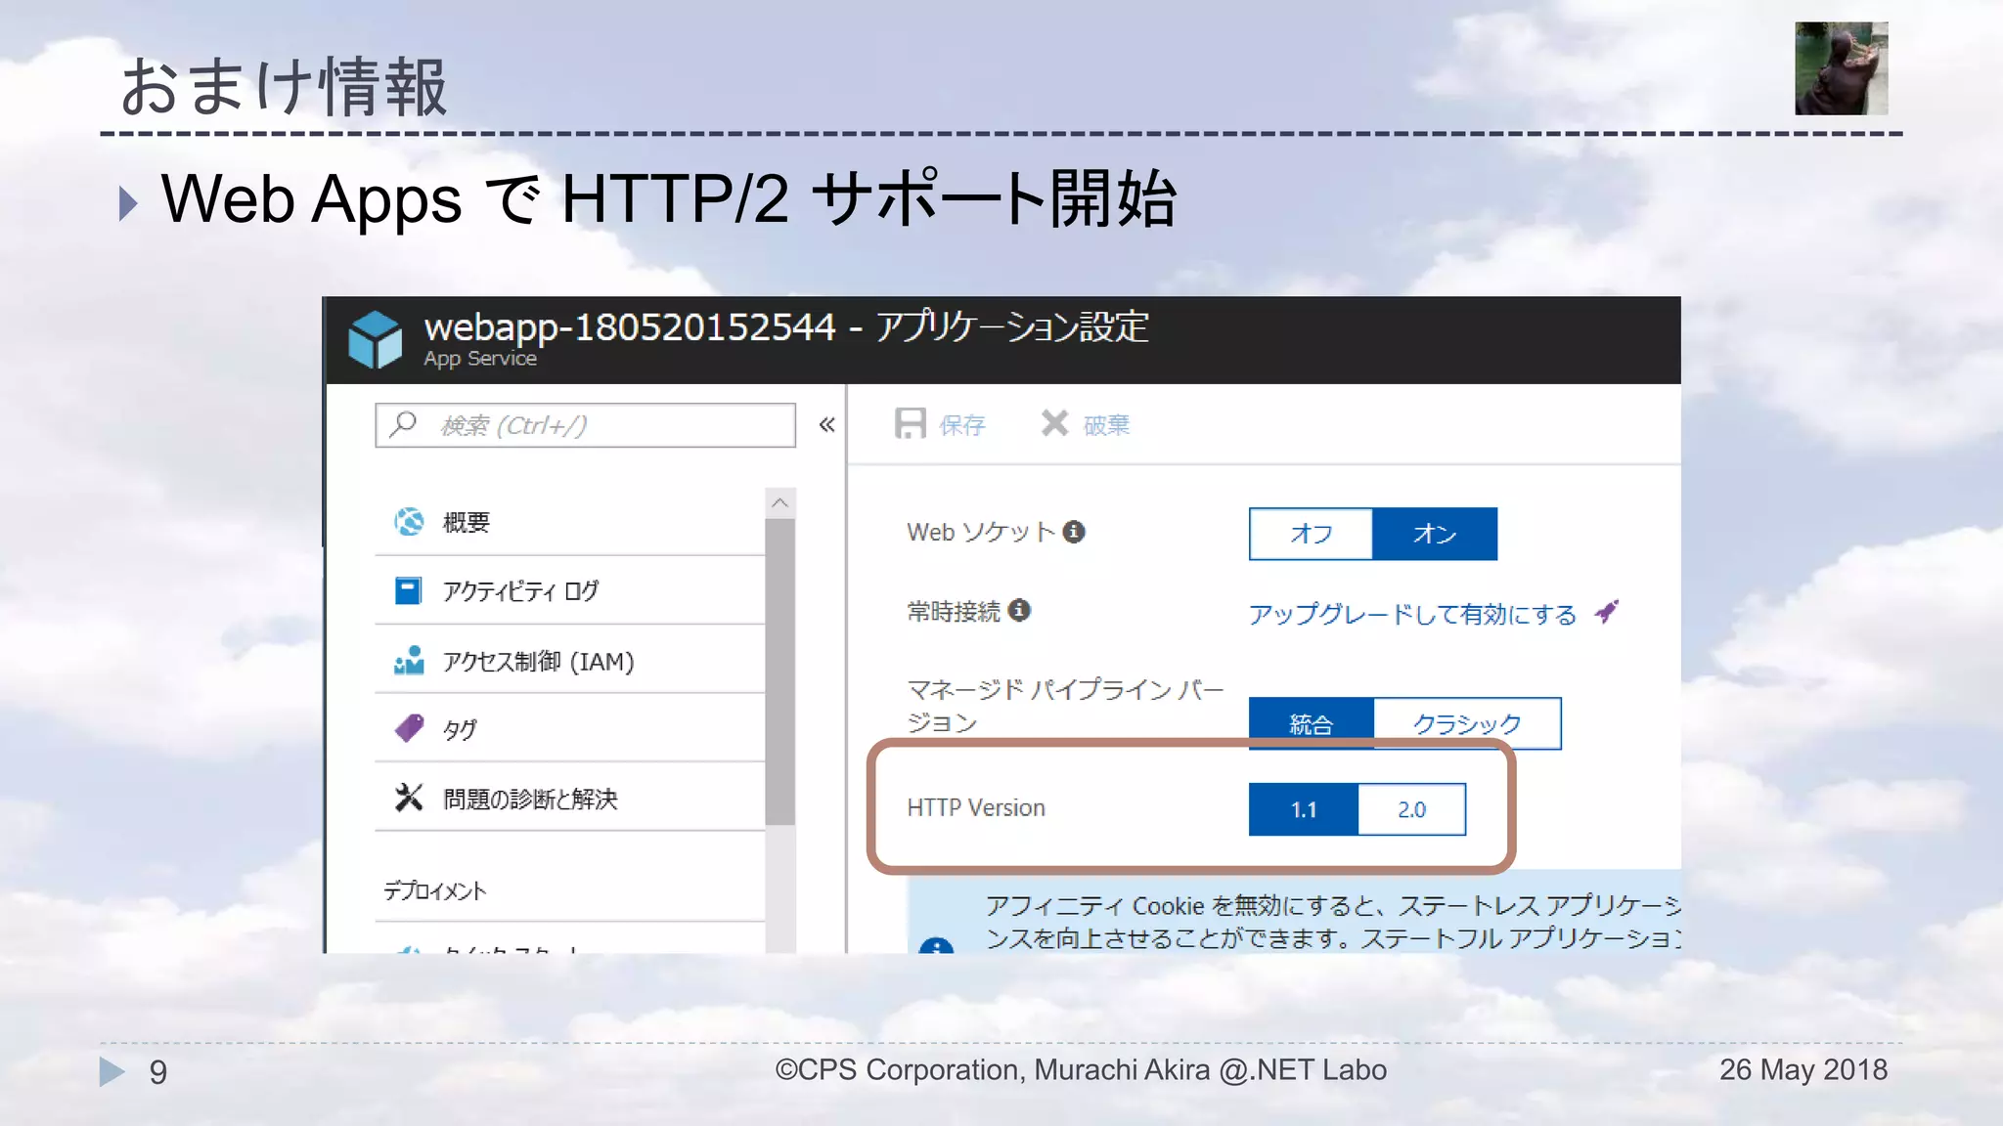Image resolution: width=2003 pixels, height=1126 pixels.
Task: Click the HTTP Version label
Action: [x=976, y=808]
